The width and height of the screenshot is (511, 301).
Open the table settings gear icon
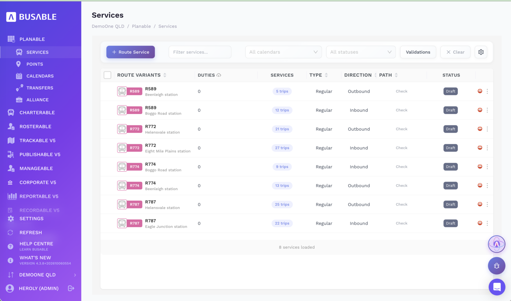(x=481, y=52)
